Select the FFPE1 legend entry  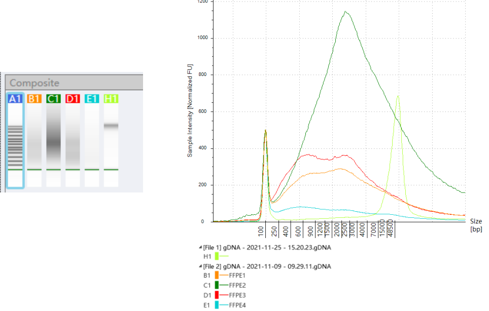[x=237, y=276]
